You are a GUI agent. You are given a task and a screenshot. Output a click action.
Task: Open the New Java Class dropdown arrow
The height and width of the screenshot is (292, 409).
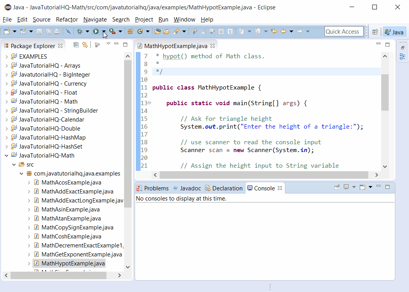(148, 32)
